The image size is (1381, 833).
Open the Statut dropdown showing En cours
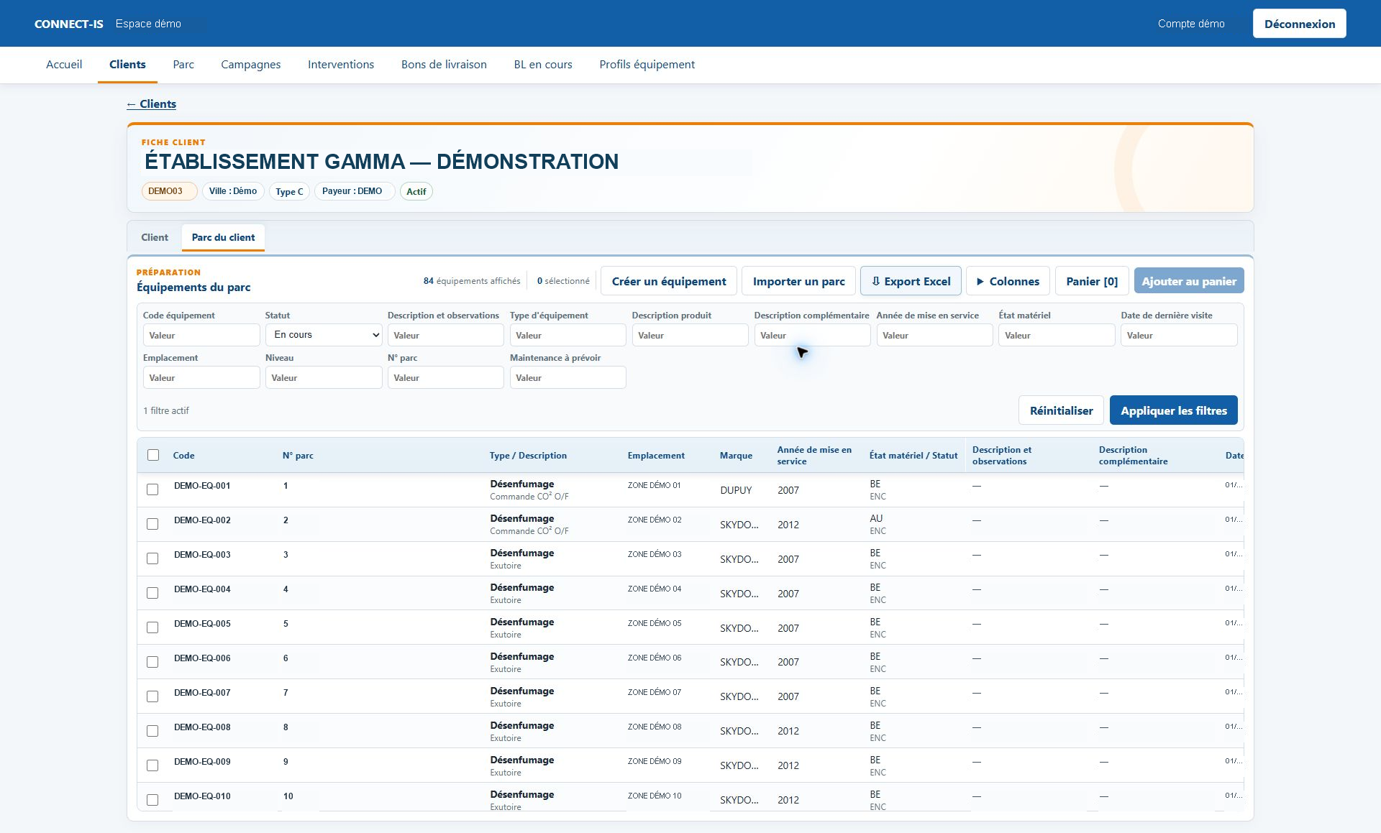(x=324, y=335)
